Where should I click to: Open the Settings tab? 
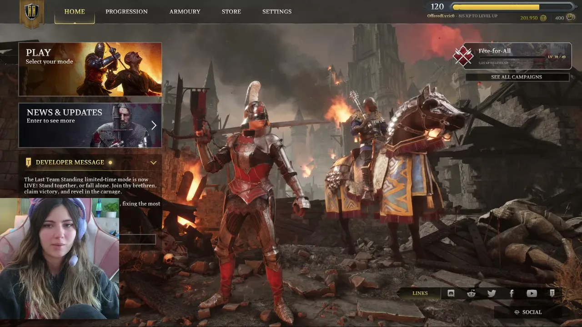277,12
